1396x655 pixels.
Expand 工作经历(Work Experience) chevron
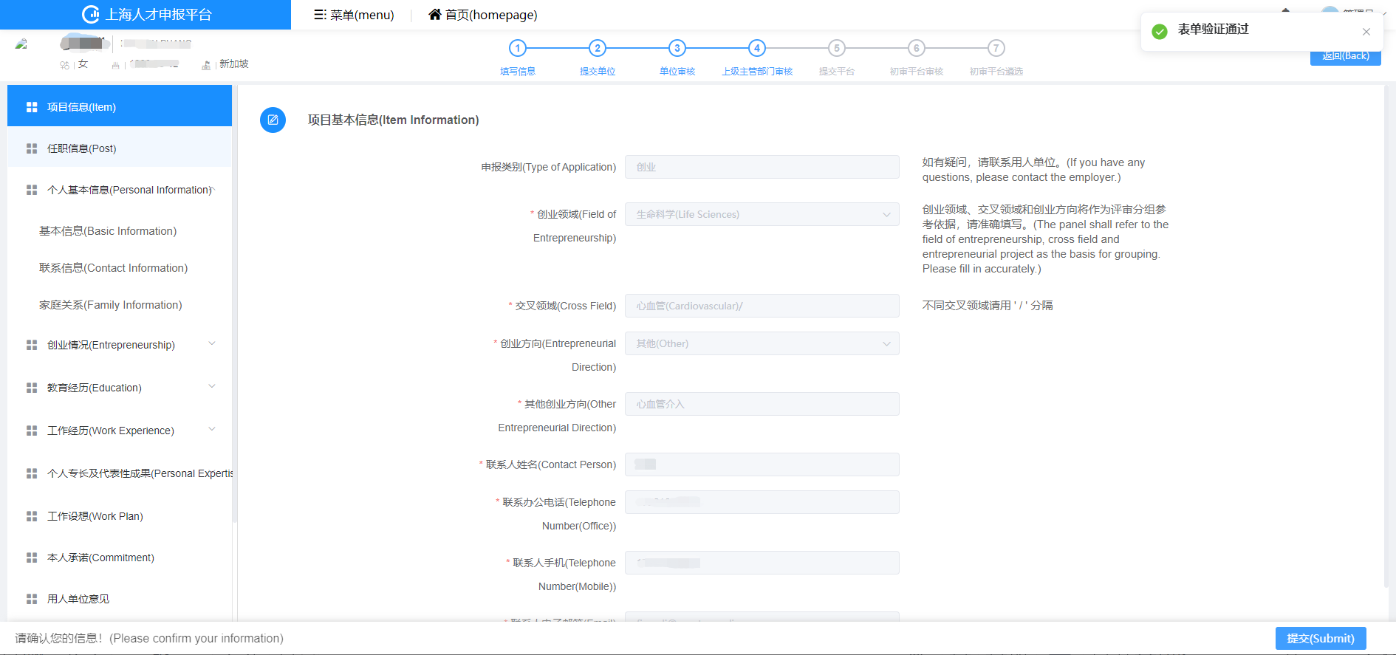[x=212, y=429]
